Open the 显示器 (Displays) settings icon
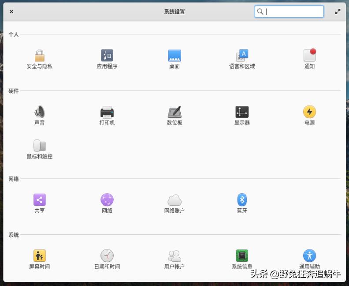 point(242,112)
